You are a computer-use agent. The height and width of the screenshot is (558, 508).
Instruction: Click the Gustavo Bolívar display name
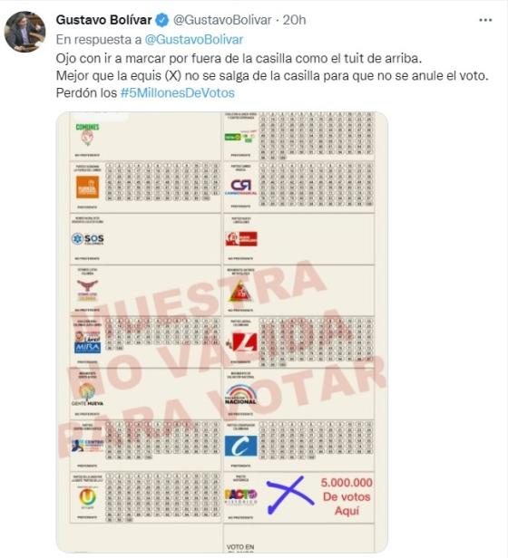[103, 20]
